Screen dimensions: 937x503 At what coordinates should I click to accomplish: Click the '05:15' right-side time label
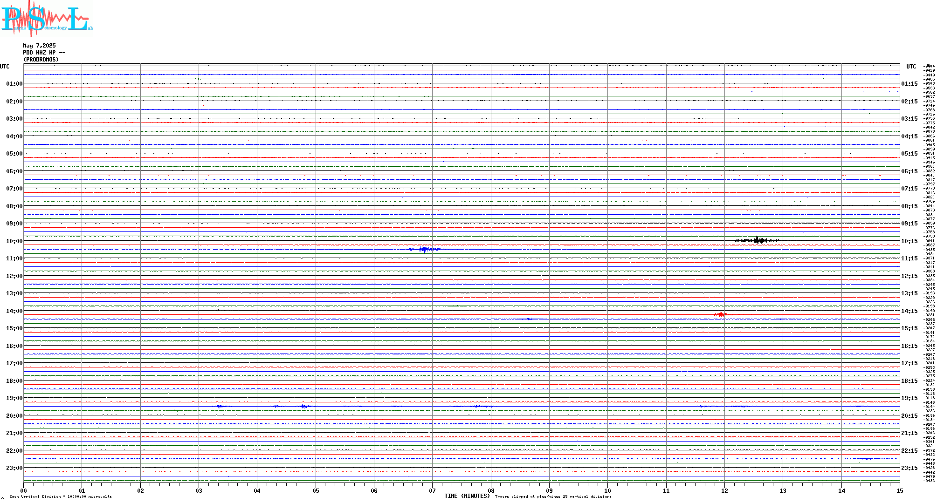click(909, 154)
